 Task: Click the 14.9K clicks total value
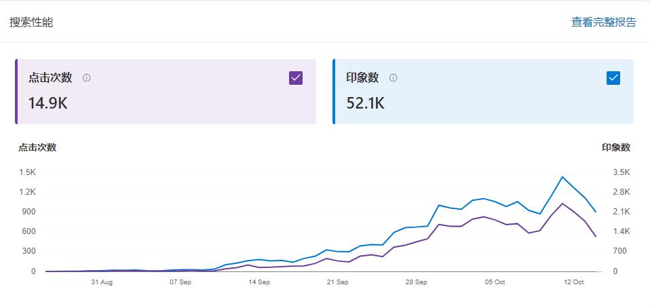47,103
